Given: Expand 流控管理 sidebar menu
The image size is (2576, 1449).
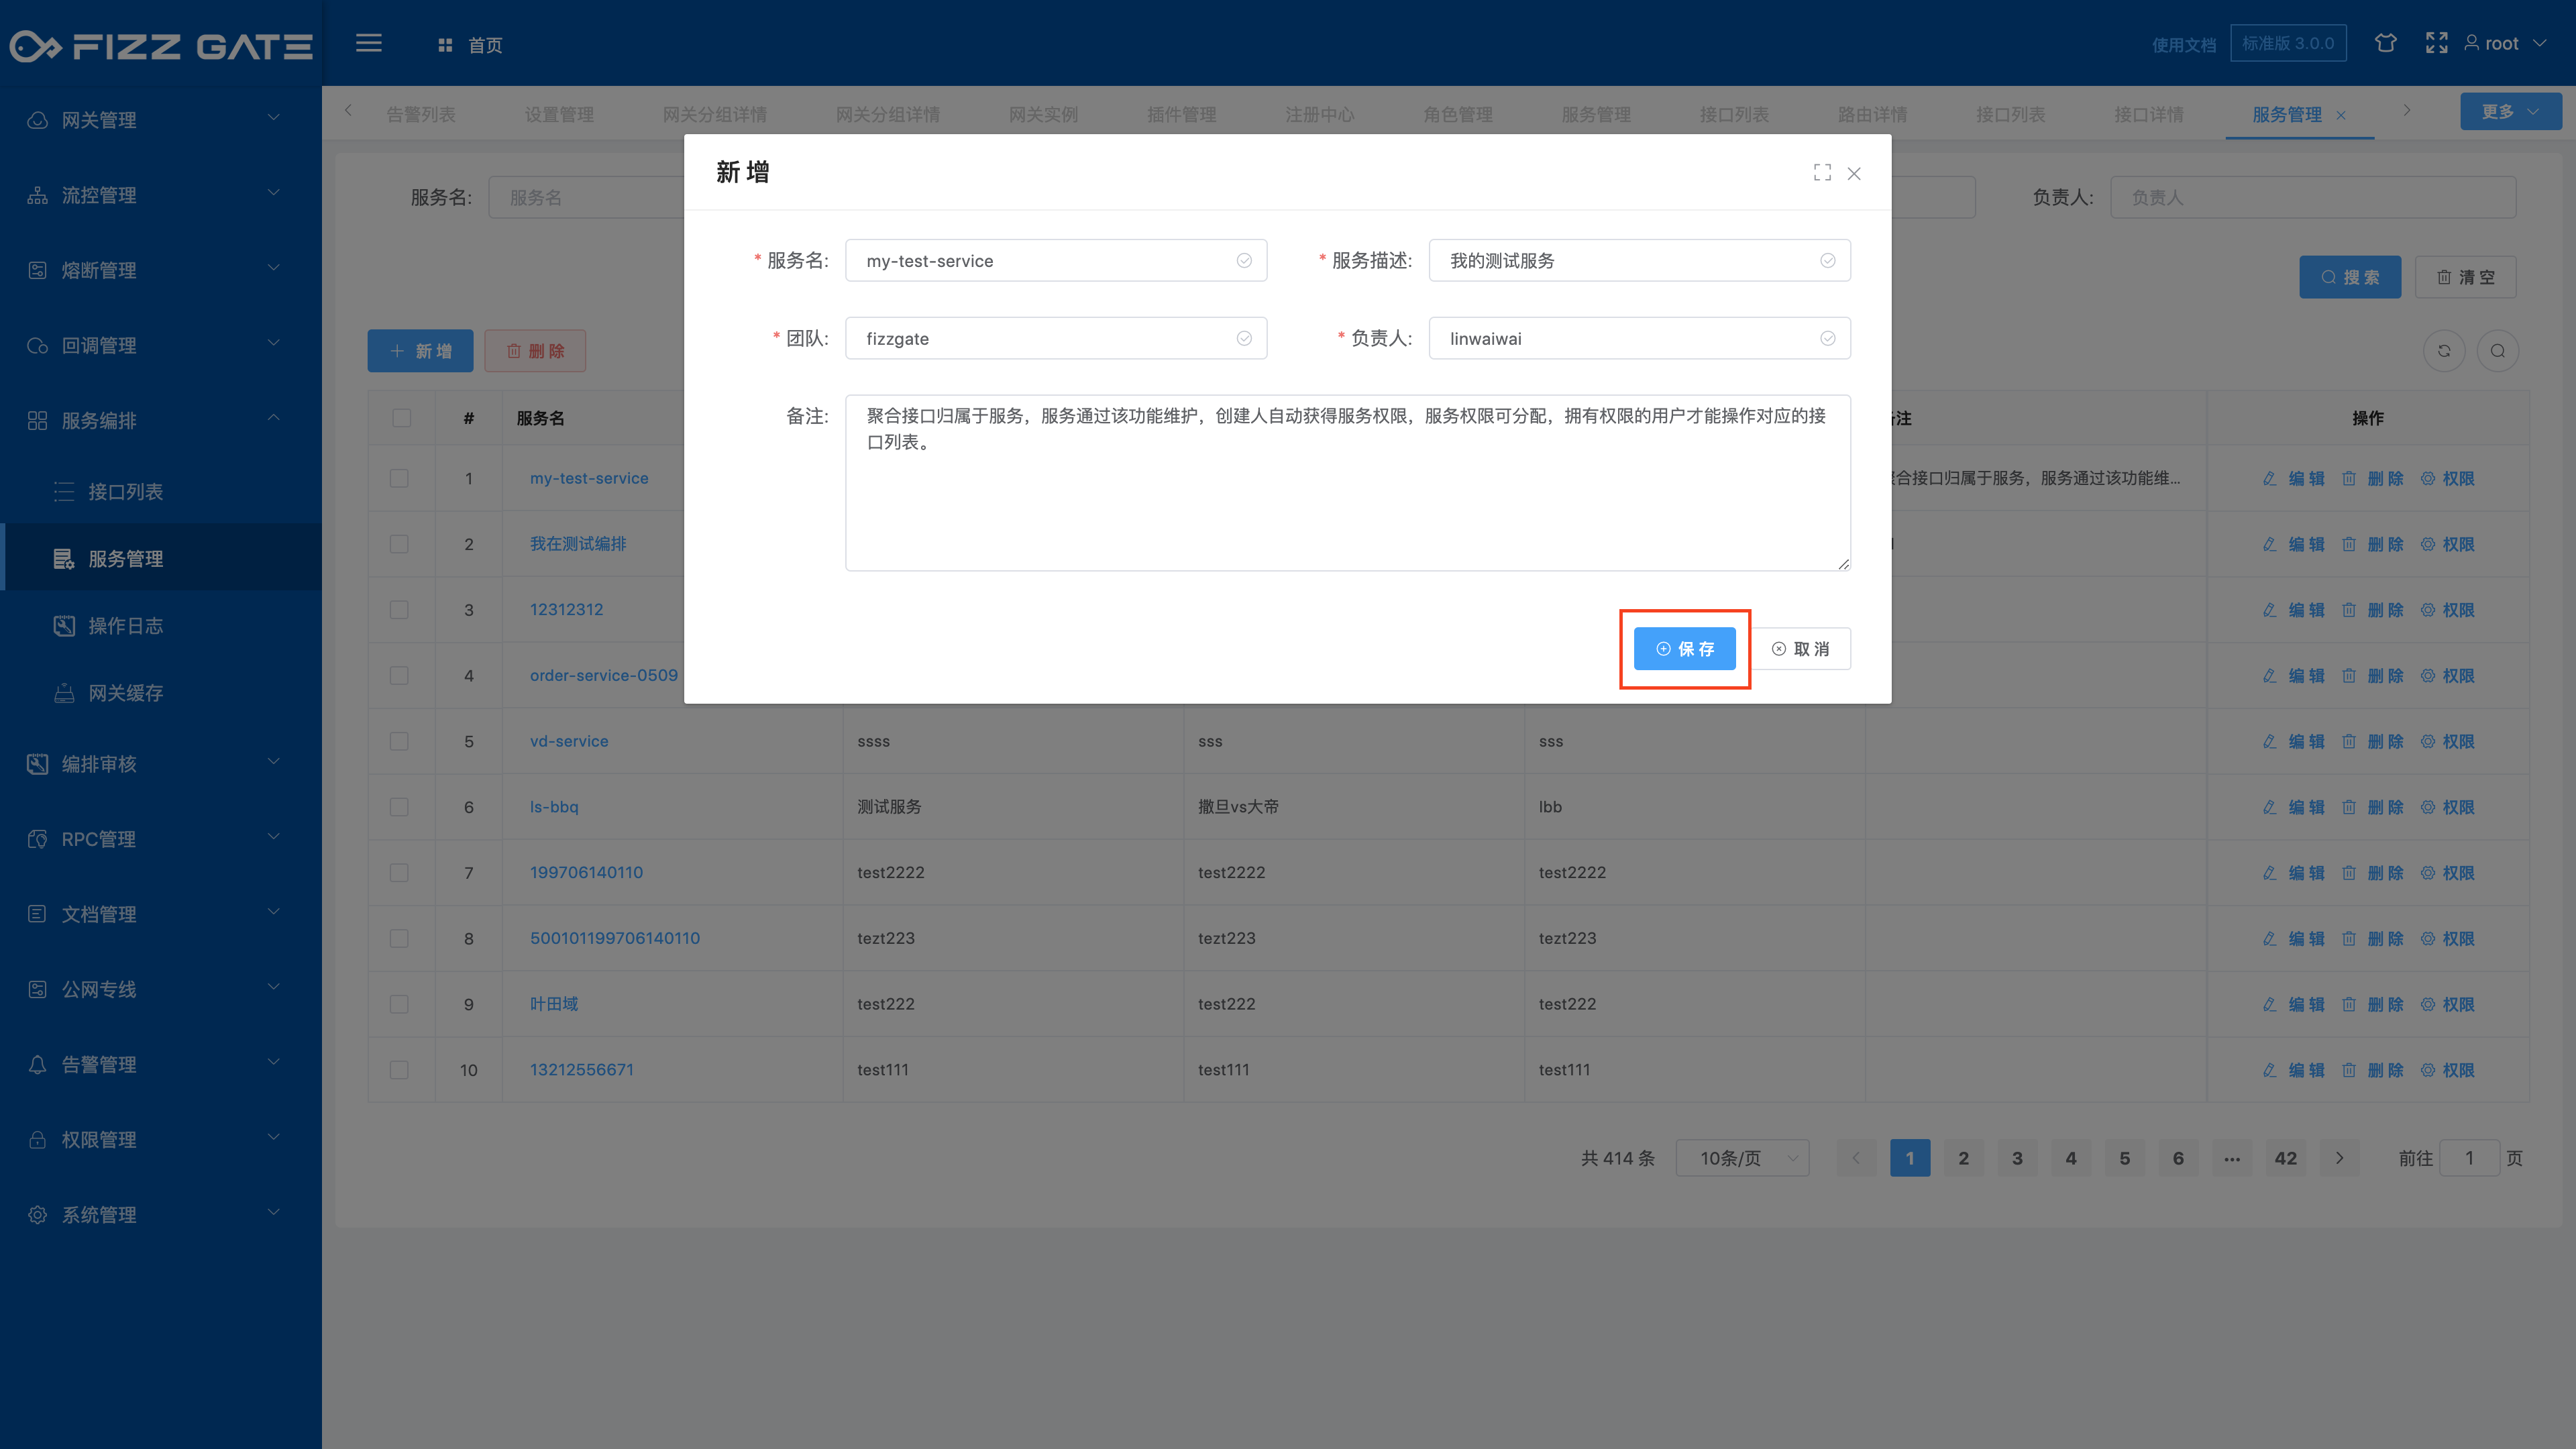Looking at the screenshot, I should click(161, 195).
